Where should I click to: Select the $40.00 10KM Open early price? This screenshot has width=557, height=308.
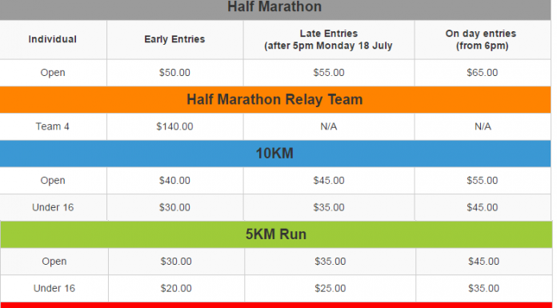click(x=174, y=181)
